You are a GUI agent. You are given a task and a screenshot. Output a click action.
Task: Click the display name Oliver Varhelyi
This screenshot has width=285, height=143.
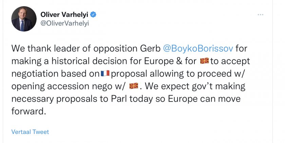[65, 14]
